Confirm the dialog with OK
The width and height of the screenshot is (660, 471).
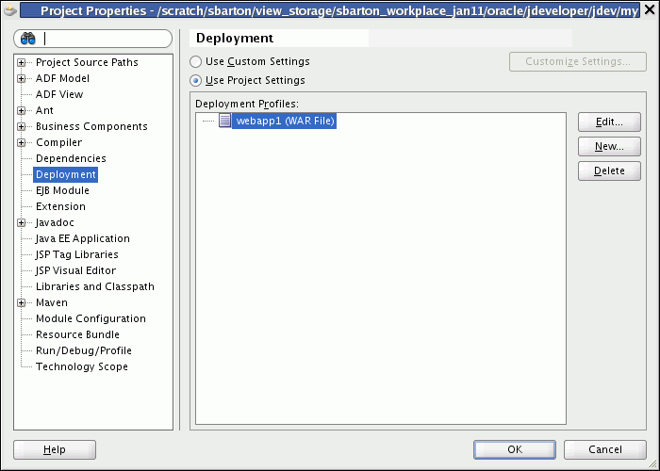pyautogui.click(x=515, y=449)
